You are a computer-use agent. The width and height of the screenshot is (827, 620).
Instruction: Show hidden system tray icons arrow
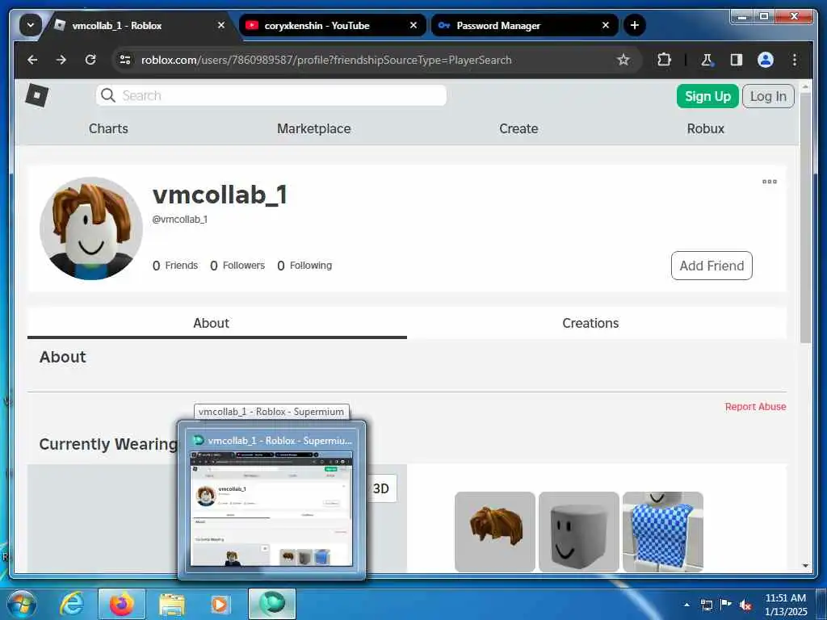(686, 605)
